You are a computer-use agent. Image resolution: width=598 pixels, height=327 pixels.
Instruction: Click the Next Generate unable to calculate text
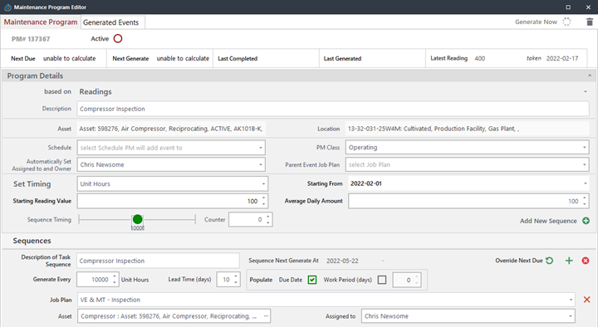click(183, 58)
